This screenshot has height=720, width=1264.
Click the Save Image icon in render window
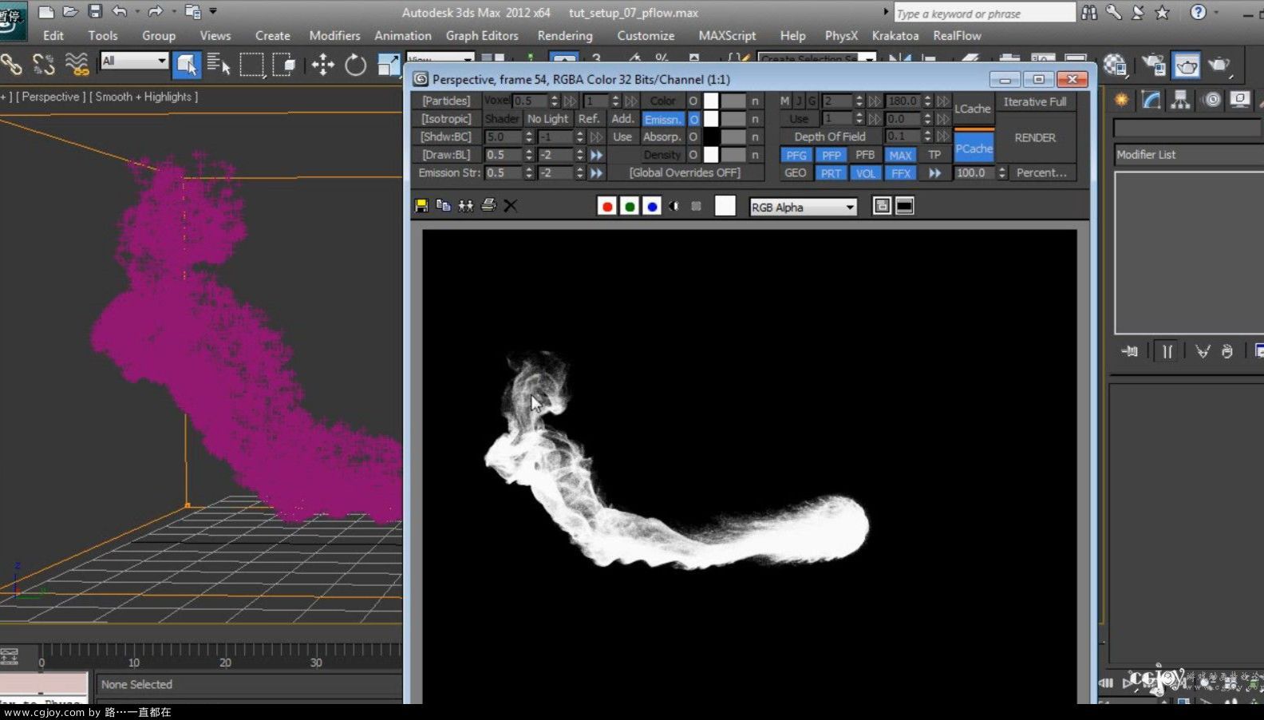[x=421, y=206]
